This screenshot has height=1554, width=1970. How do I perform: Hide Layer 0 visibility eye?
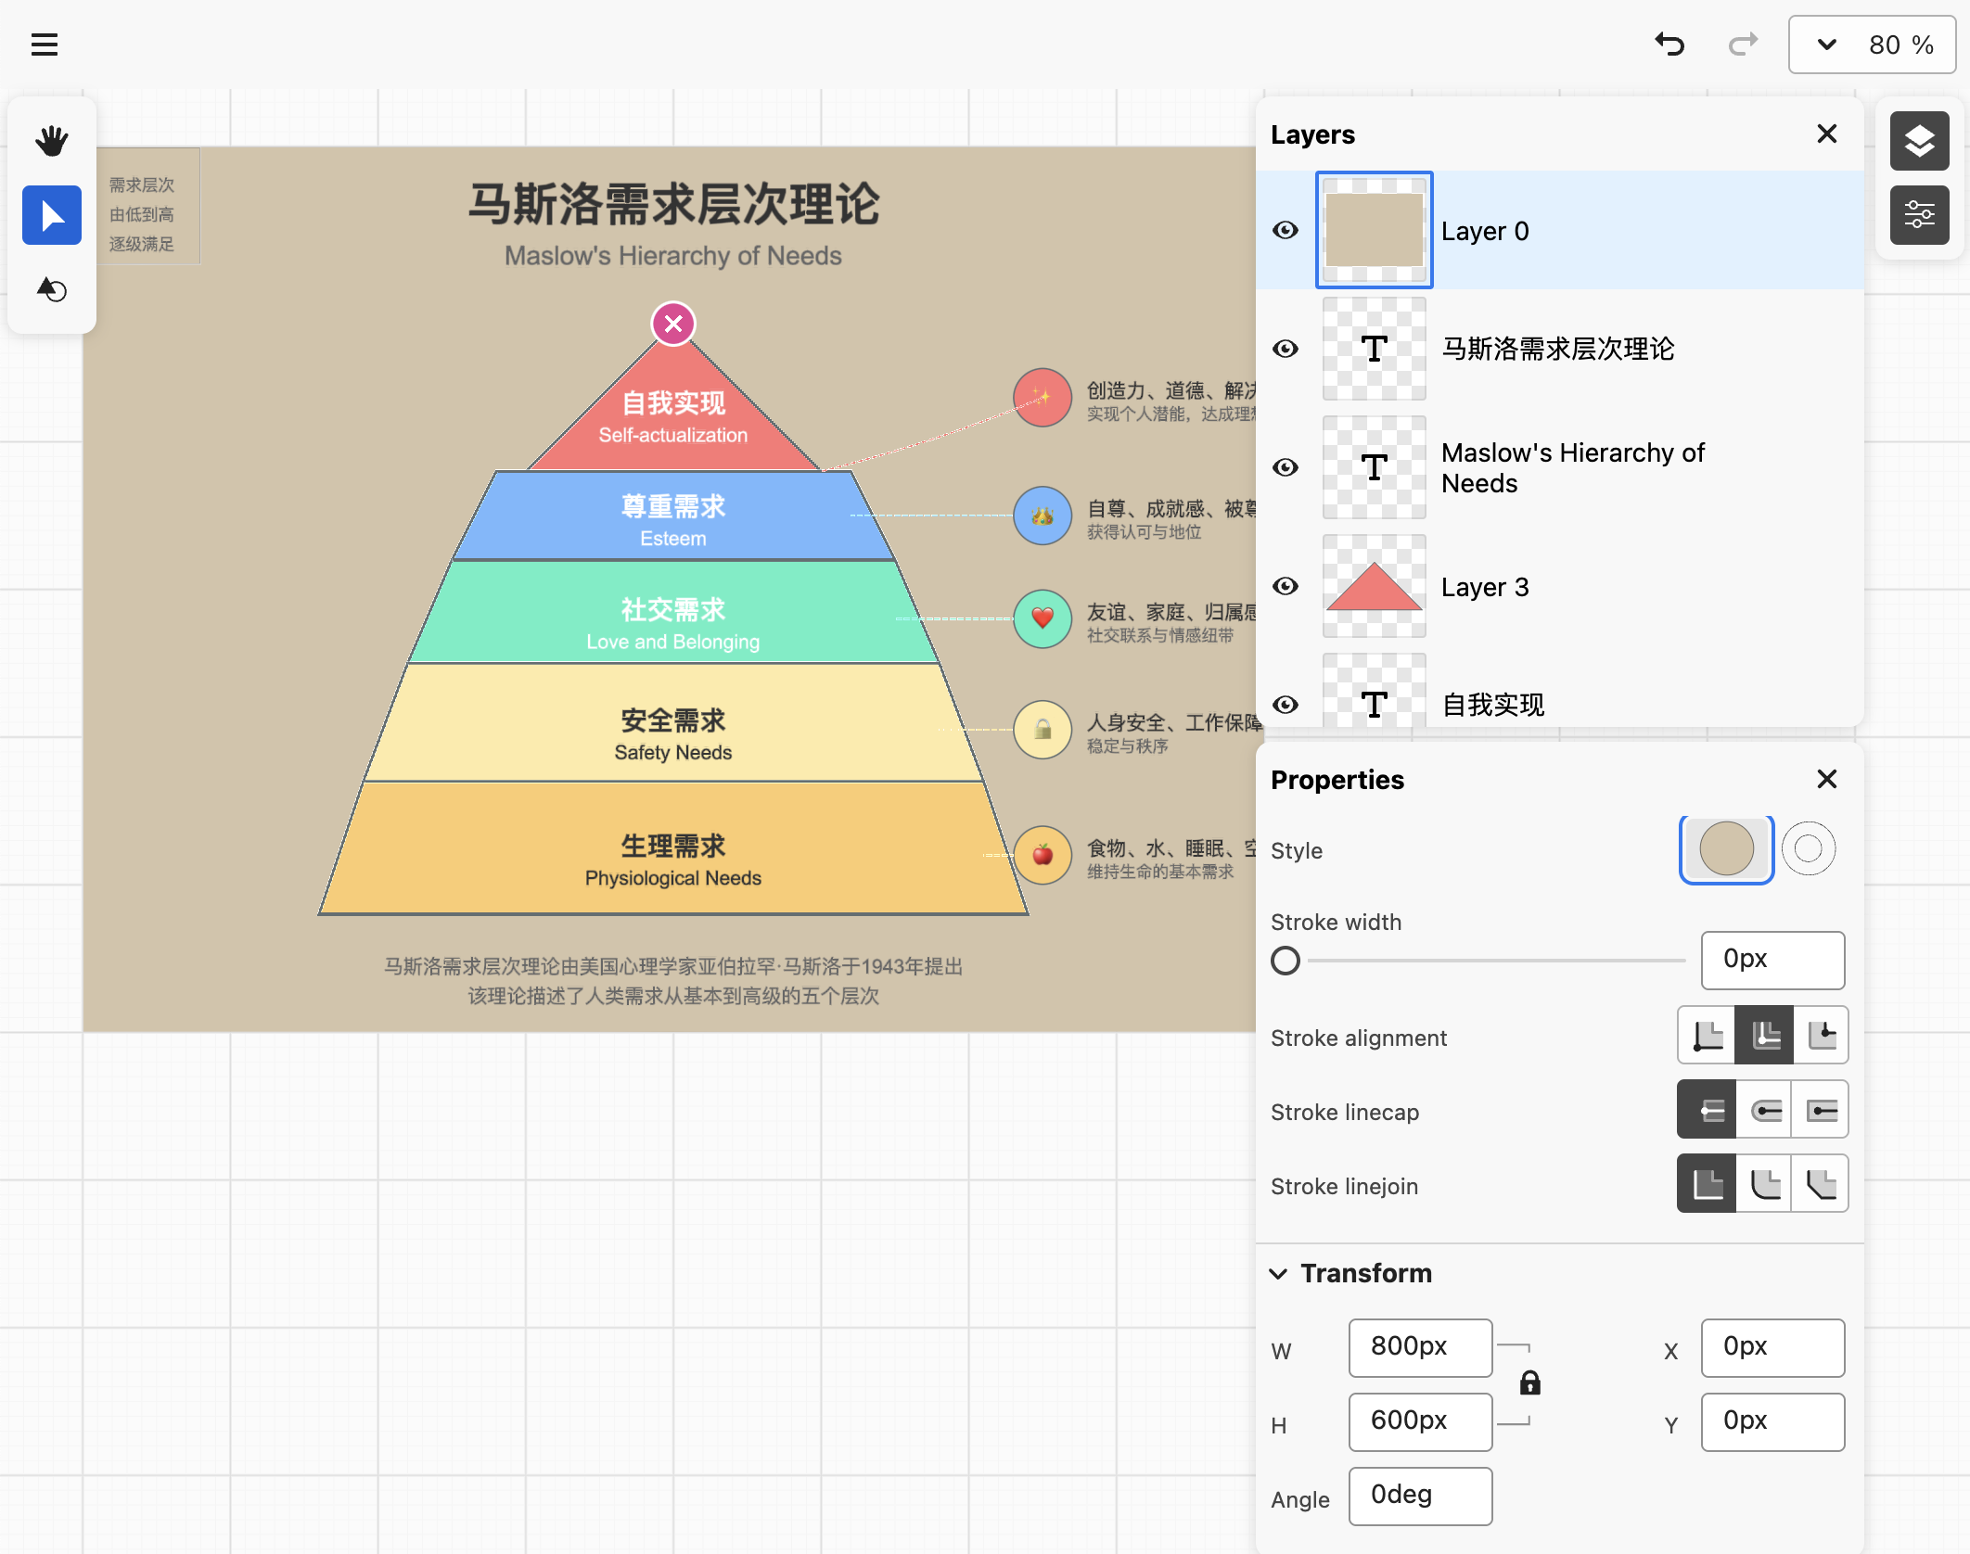click(1286, 230)
